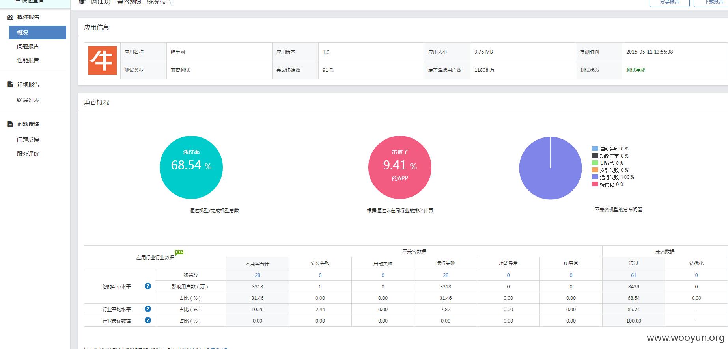
Task: Click the 兼容数据 table header
Action: pyautogui.click(x=665, y=251)
